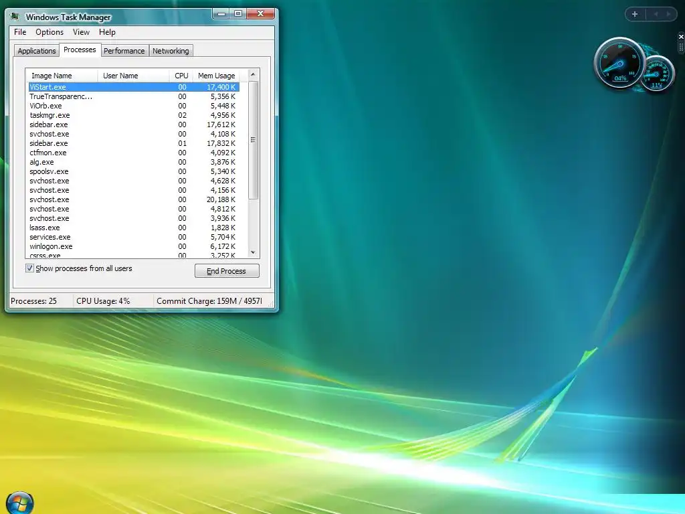The height and width of the screenshot is (514, 685).
Task: Click the 1,828 K memory value
Action: (x=223, y=228)
